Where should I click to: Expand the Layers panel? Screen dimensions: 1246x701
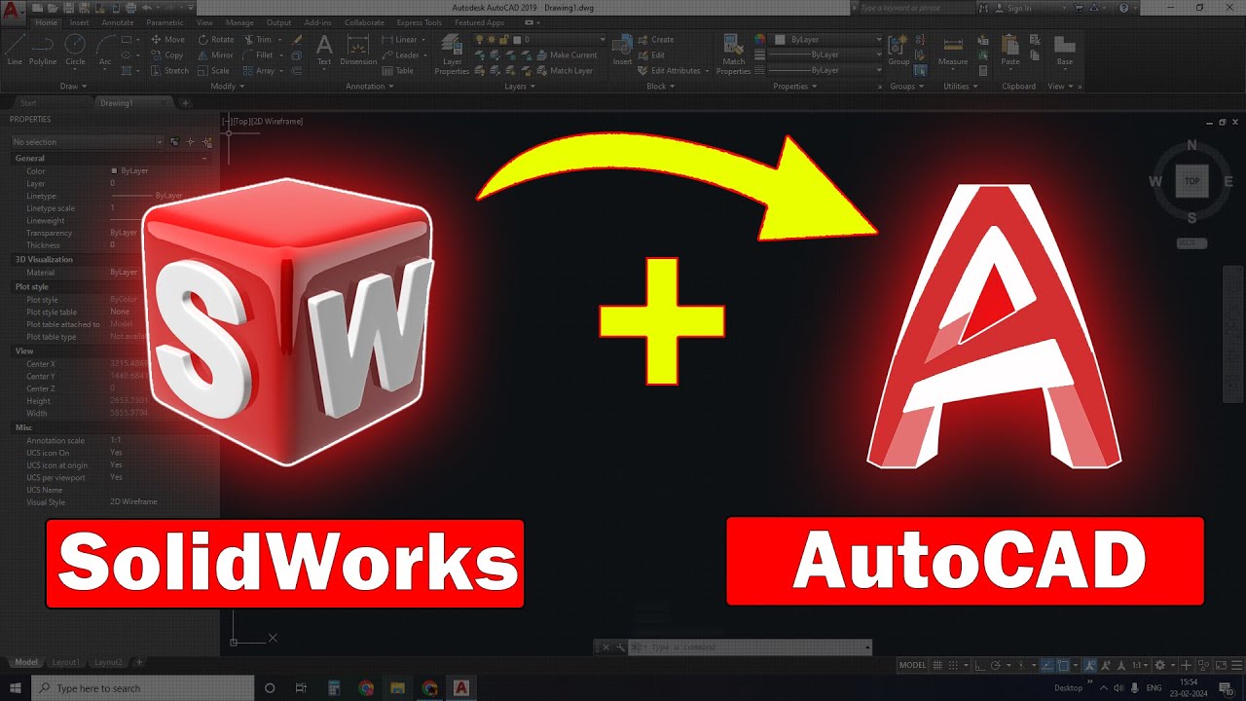[519, 87]
